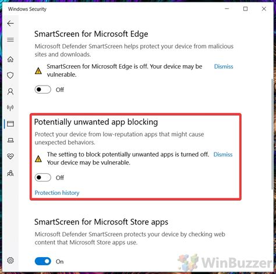The width and height of the screenshot is (276, 274).
Task: Maximize the Windows Security window
Action: (245, 9)
